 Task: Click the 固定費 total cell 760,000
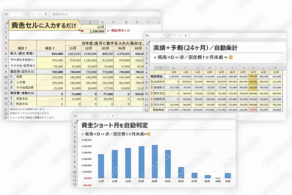click(51, 72)
